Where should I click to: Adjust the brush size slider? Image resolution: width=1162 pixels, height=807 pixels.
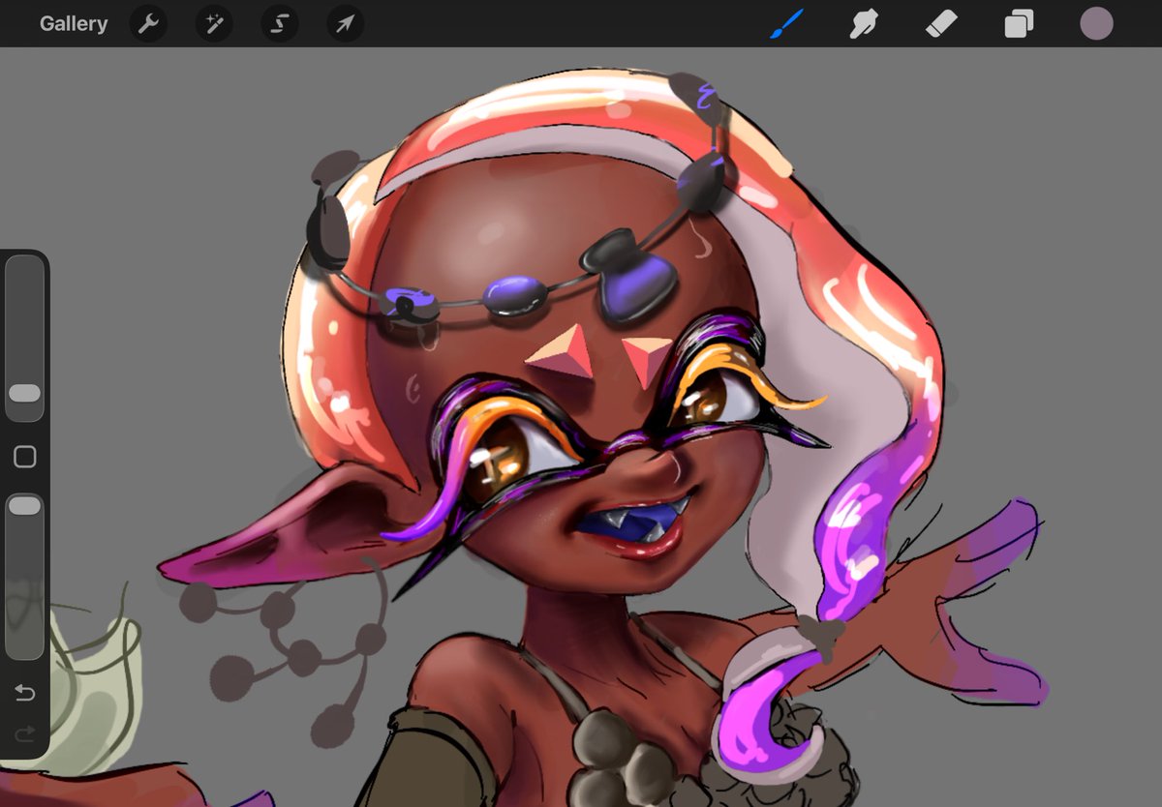pyautogui.click(x=24, y=339)
